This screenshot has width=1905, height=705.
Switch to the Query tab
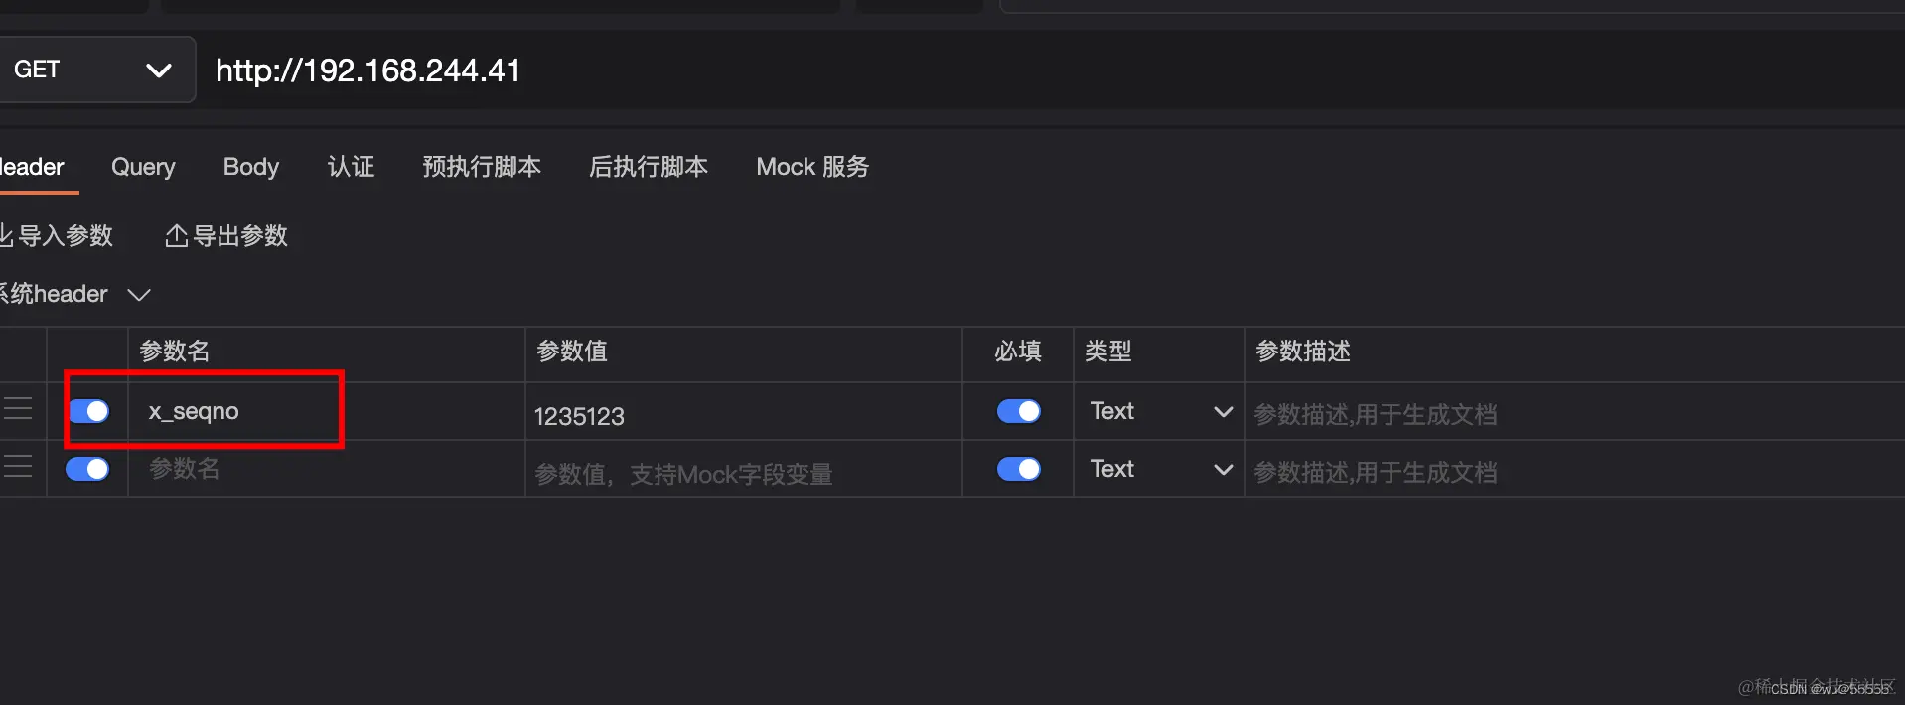pos(142,166)
